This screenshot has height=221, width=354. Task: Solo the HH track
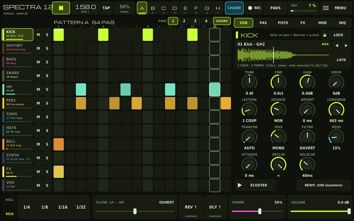click(47, 90)
